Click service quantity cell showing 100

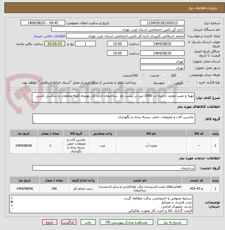tap(54, 188)
